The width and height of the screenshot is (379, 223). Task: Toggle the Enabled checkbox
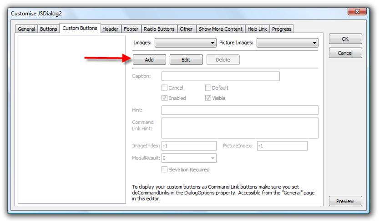(x=165, y=98)
